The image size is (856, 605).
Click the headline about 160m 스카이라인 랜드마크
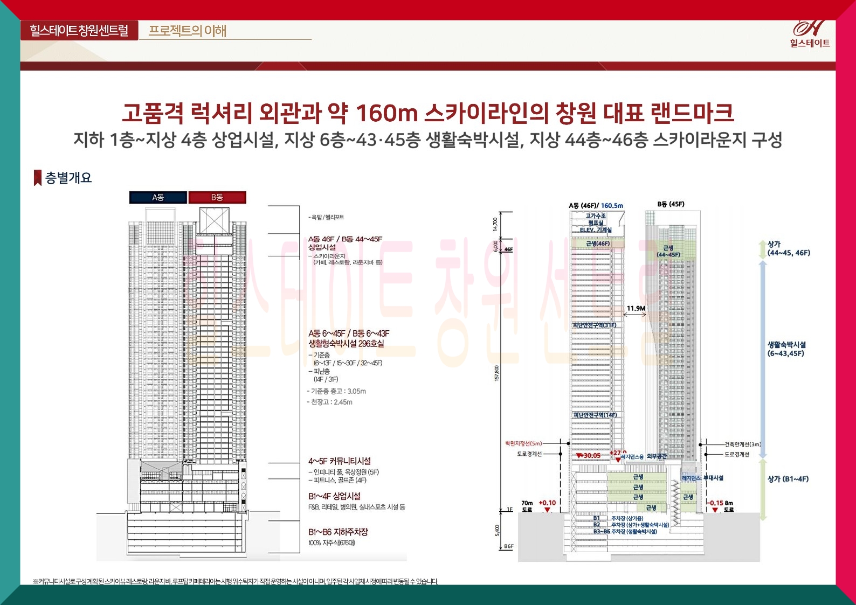click(428, 113)
